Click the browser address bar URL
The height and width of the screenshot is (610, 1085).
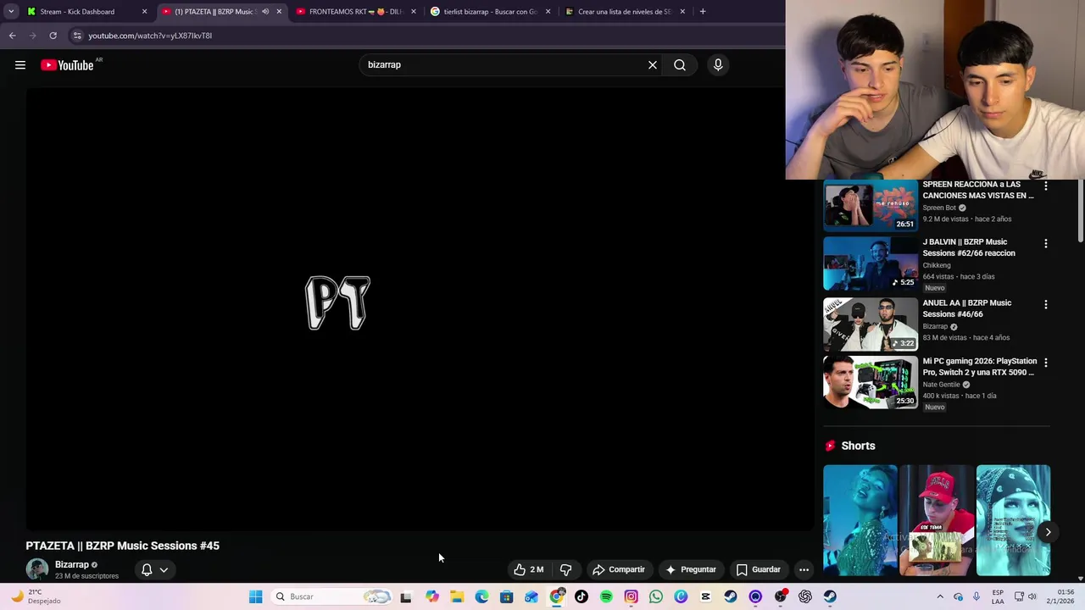point(150,36)
